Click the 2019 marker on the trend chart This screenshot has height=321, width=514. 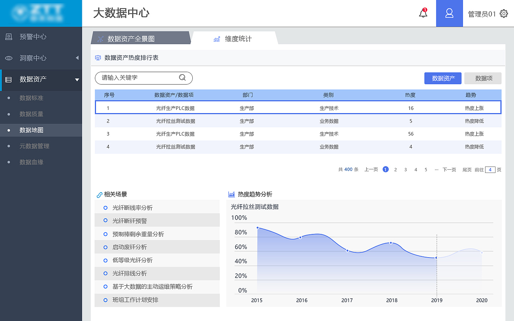436,258
